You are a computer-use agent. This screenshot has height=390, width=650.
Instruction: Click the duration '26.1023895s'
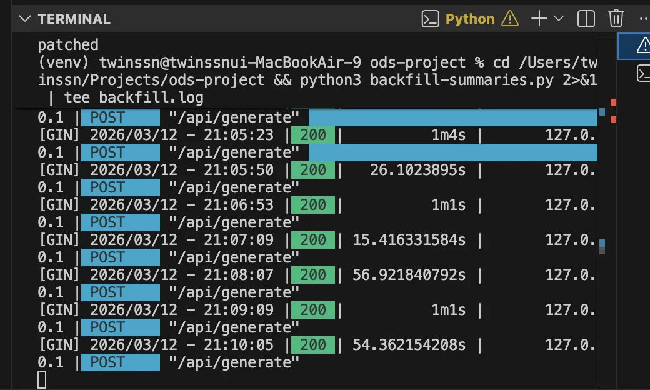coord(418,170)
